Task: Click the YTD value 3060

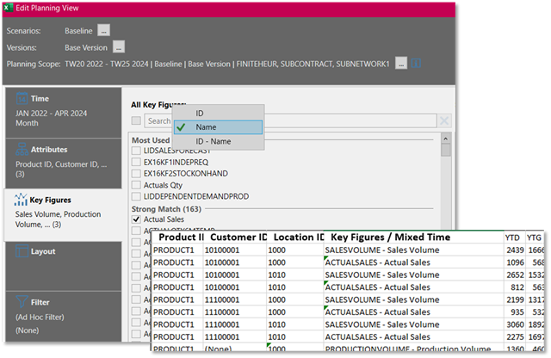Action: click(515, 324)
